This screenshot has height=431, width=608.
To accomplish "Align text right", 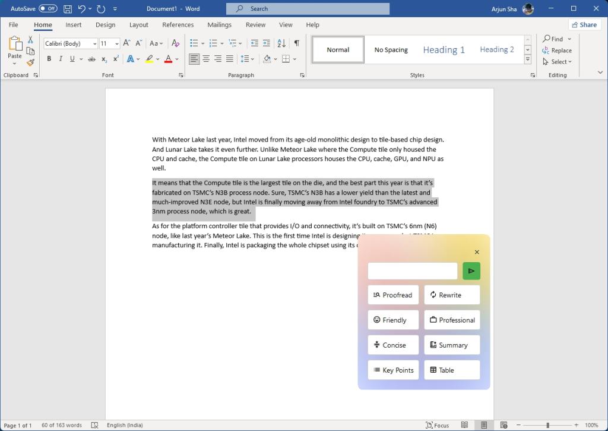I will click(x=218, y=59).
